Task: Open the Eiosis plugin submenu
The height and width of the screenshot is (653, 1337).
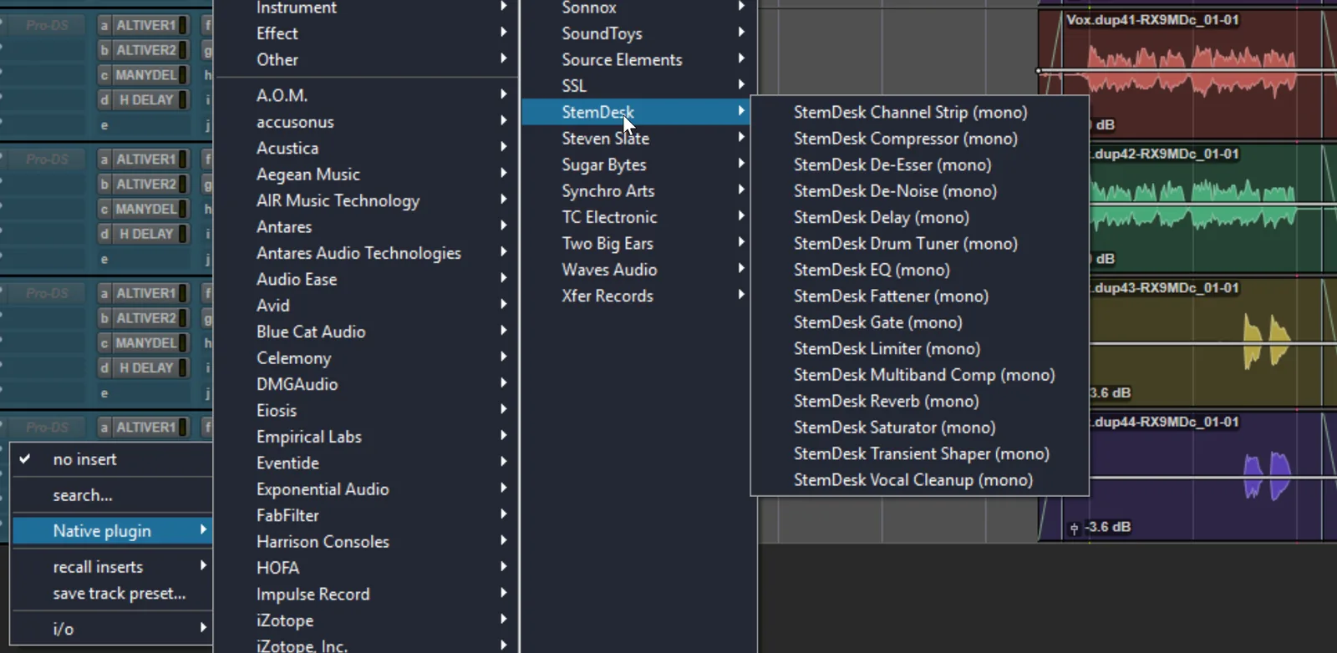Action: 366,411
